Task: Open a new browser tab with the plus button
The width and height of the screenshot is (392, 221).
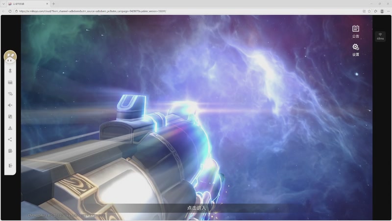Action: tap(53, 4)
